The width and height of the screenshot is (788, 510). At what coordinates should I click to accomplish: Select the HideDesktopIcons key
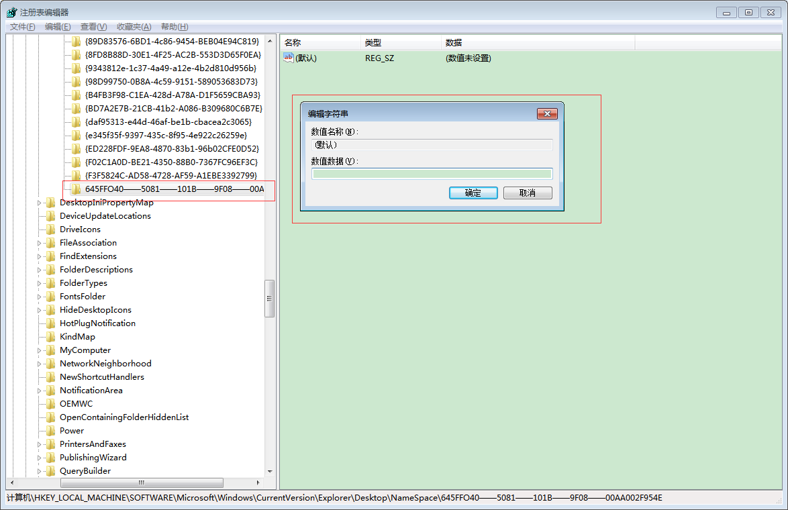pos(95,310)
